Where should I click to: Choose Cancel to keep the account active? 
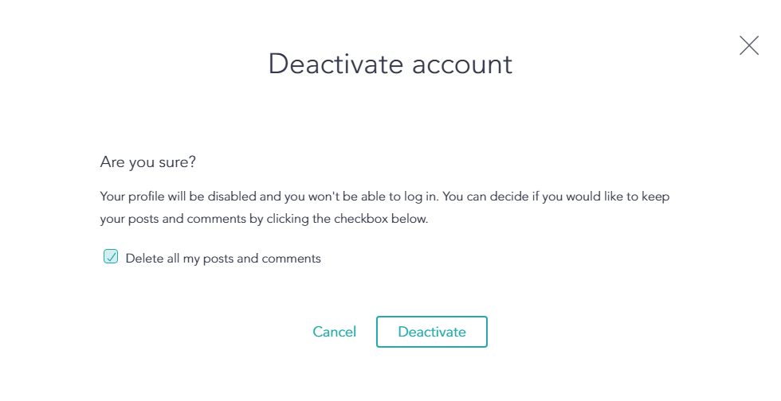click(x=334, y=332)
